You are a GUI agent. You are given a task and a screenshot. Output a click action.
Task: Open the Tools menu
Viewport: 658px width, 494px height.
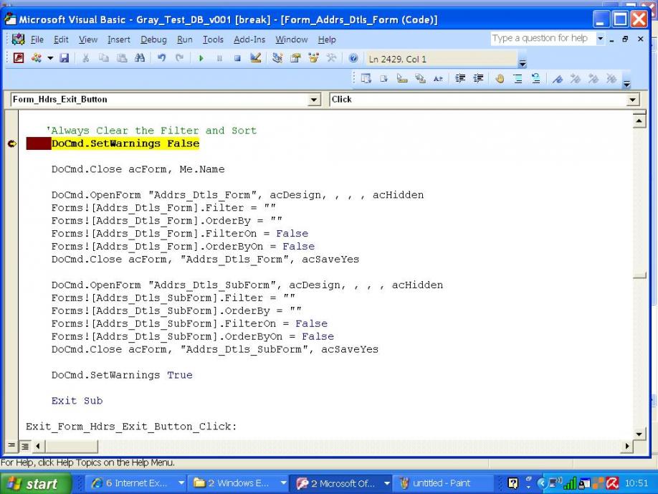tap(213, 39)
